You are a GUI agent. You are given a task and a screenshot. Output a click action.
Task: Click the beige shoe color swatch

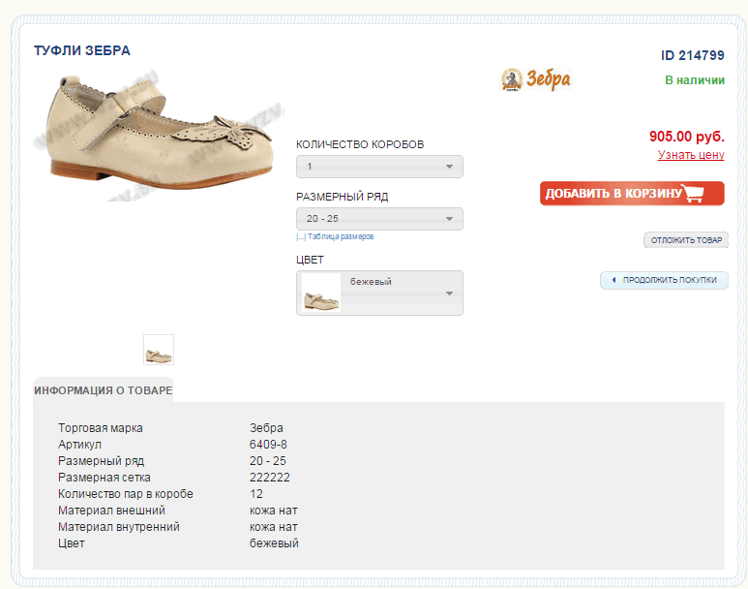click(x=320, y=294)
